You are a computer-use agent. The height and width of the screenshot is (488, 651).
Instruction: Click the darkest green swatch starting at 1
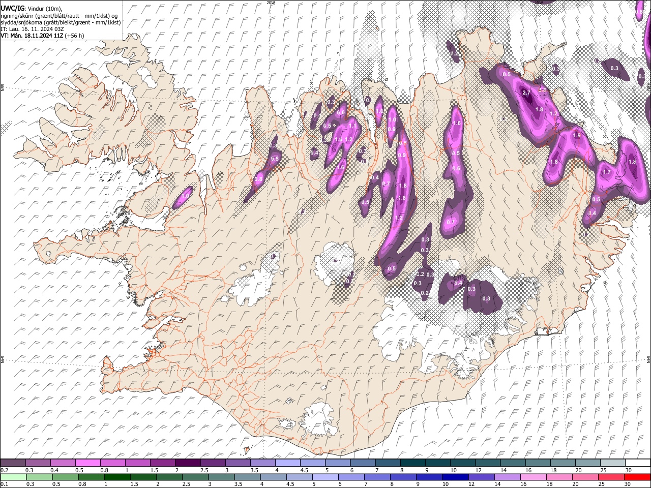coord(117,477)
